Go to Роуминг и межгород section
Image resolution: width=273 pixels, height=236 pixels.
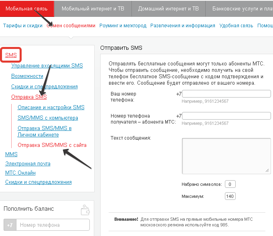click(123, 26)
